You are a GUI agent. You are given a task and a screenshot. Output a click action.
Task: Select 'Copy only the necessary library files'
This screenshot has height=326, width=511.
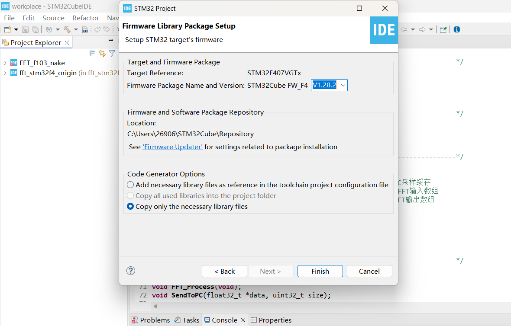[130, 207]
